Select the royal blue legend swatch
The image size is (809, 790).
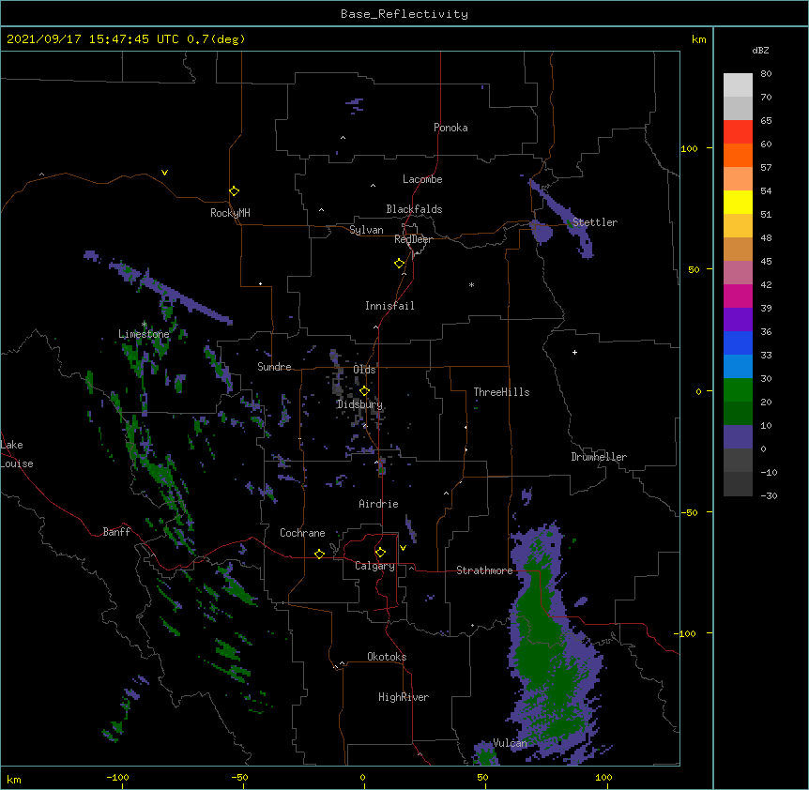738,342
